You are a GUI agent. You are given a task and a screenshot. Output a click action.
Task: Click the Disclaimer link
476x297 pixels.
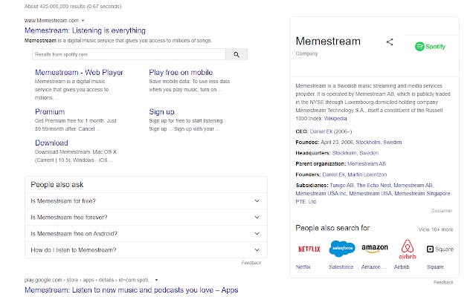[x=442, y=211]
